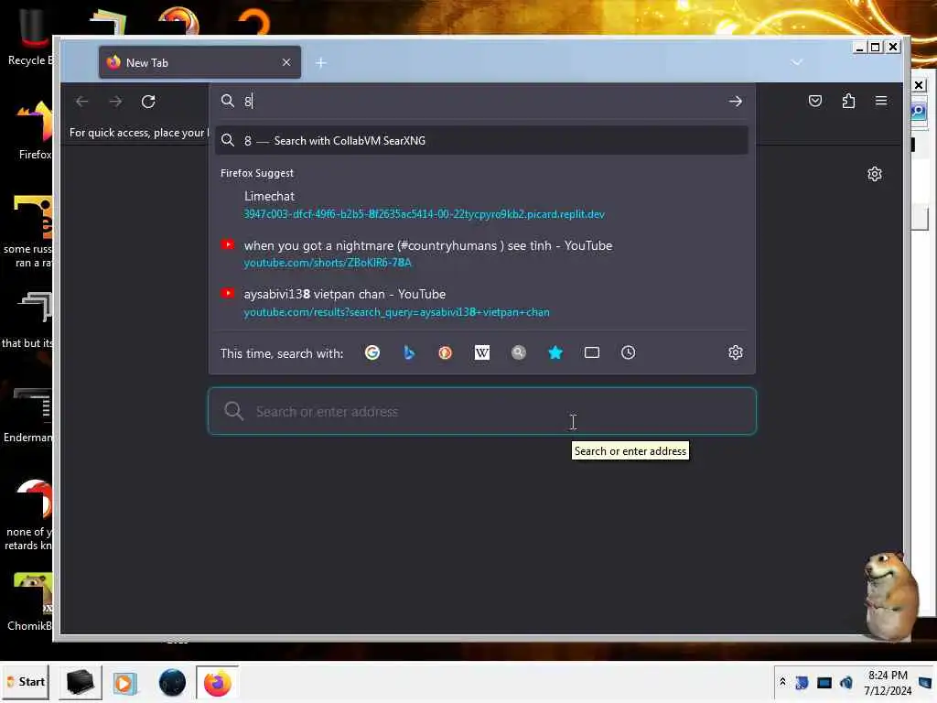The image size is (937, 703).
Task: Open the ChomikB desktop icon
Action: pyautogui.click(x=30, y=601)
